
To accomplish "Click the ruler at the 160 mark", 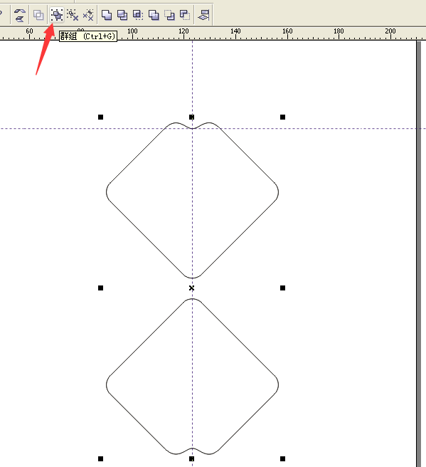I will [x=287, y=33].
